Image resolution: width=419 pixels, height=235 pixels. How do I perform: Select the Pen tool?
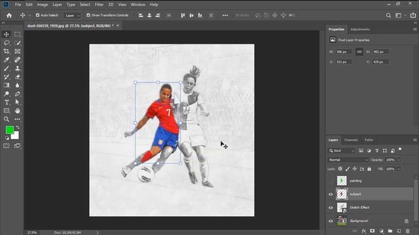[18, 94]
